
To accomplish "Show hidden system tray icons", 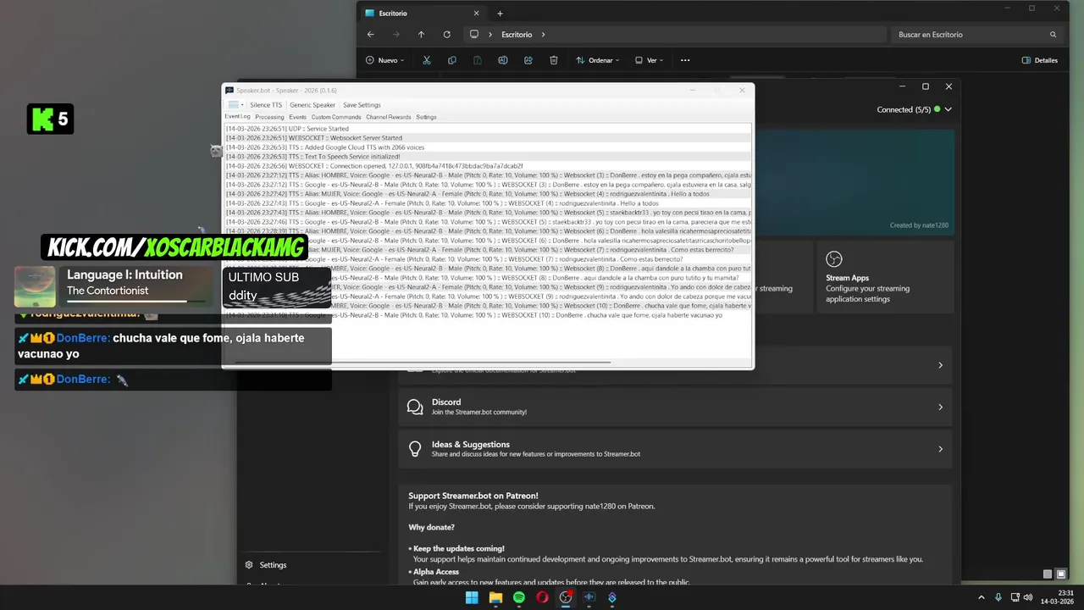I will click(x=982, y=597).
